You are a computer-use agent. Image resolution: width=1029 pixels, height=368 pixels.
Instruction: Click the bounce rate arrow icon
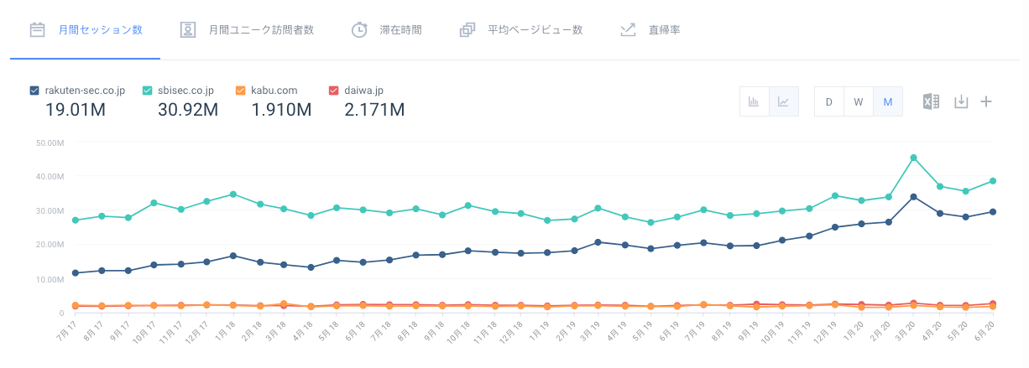click(x=627, y=30)
